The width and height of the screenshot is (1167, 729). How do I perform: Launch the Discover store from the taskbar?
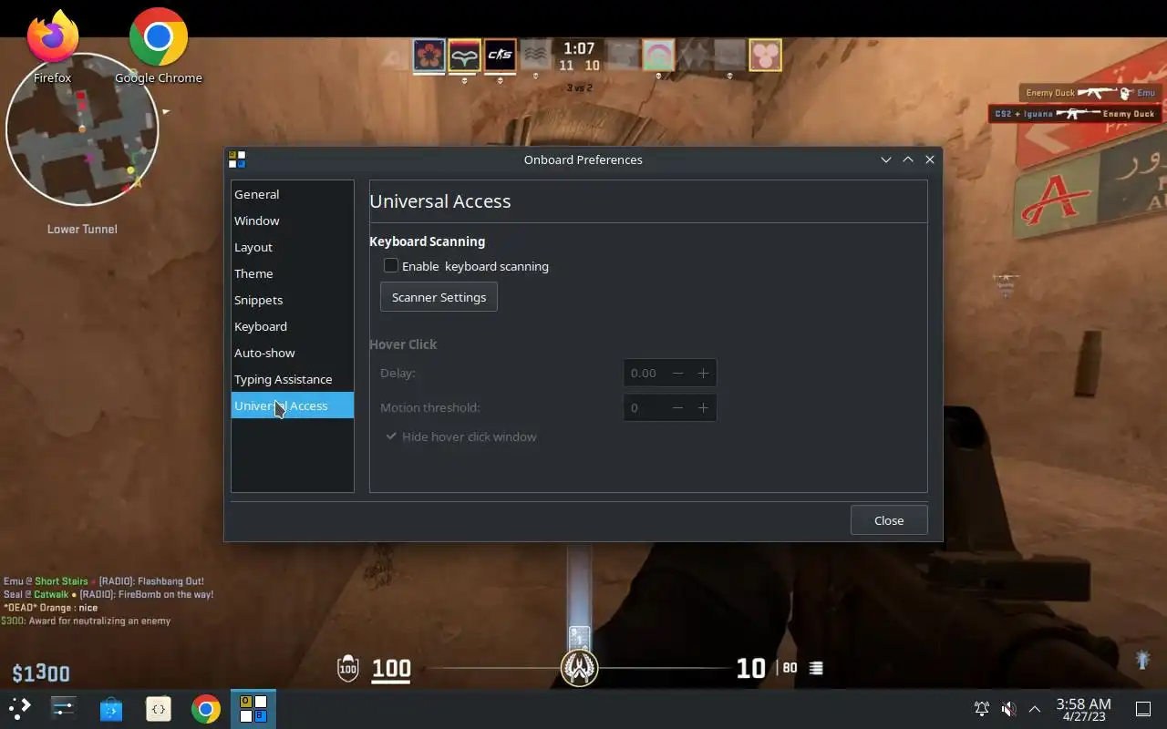(x=111, y=708)
